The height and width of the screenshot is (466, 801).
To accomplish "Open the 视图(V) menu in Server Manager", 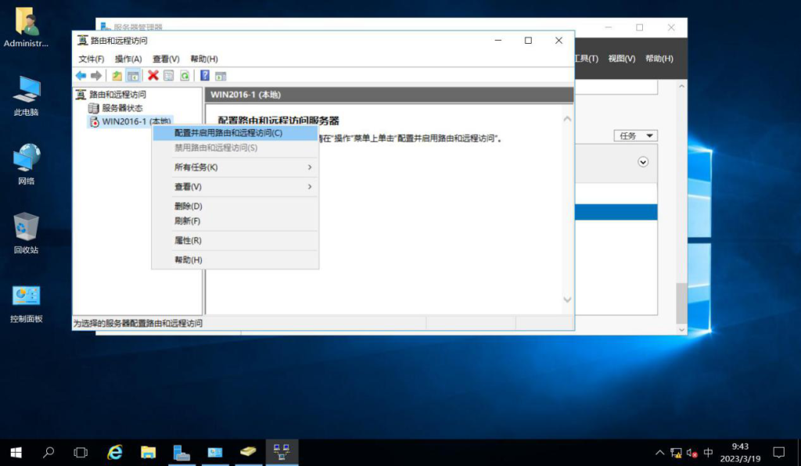I will coord(622,58).
